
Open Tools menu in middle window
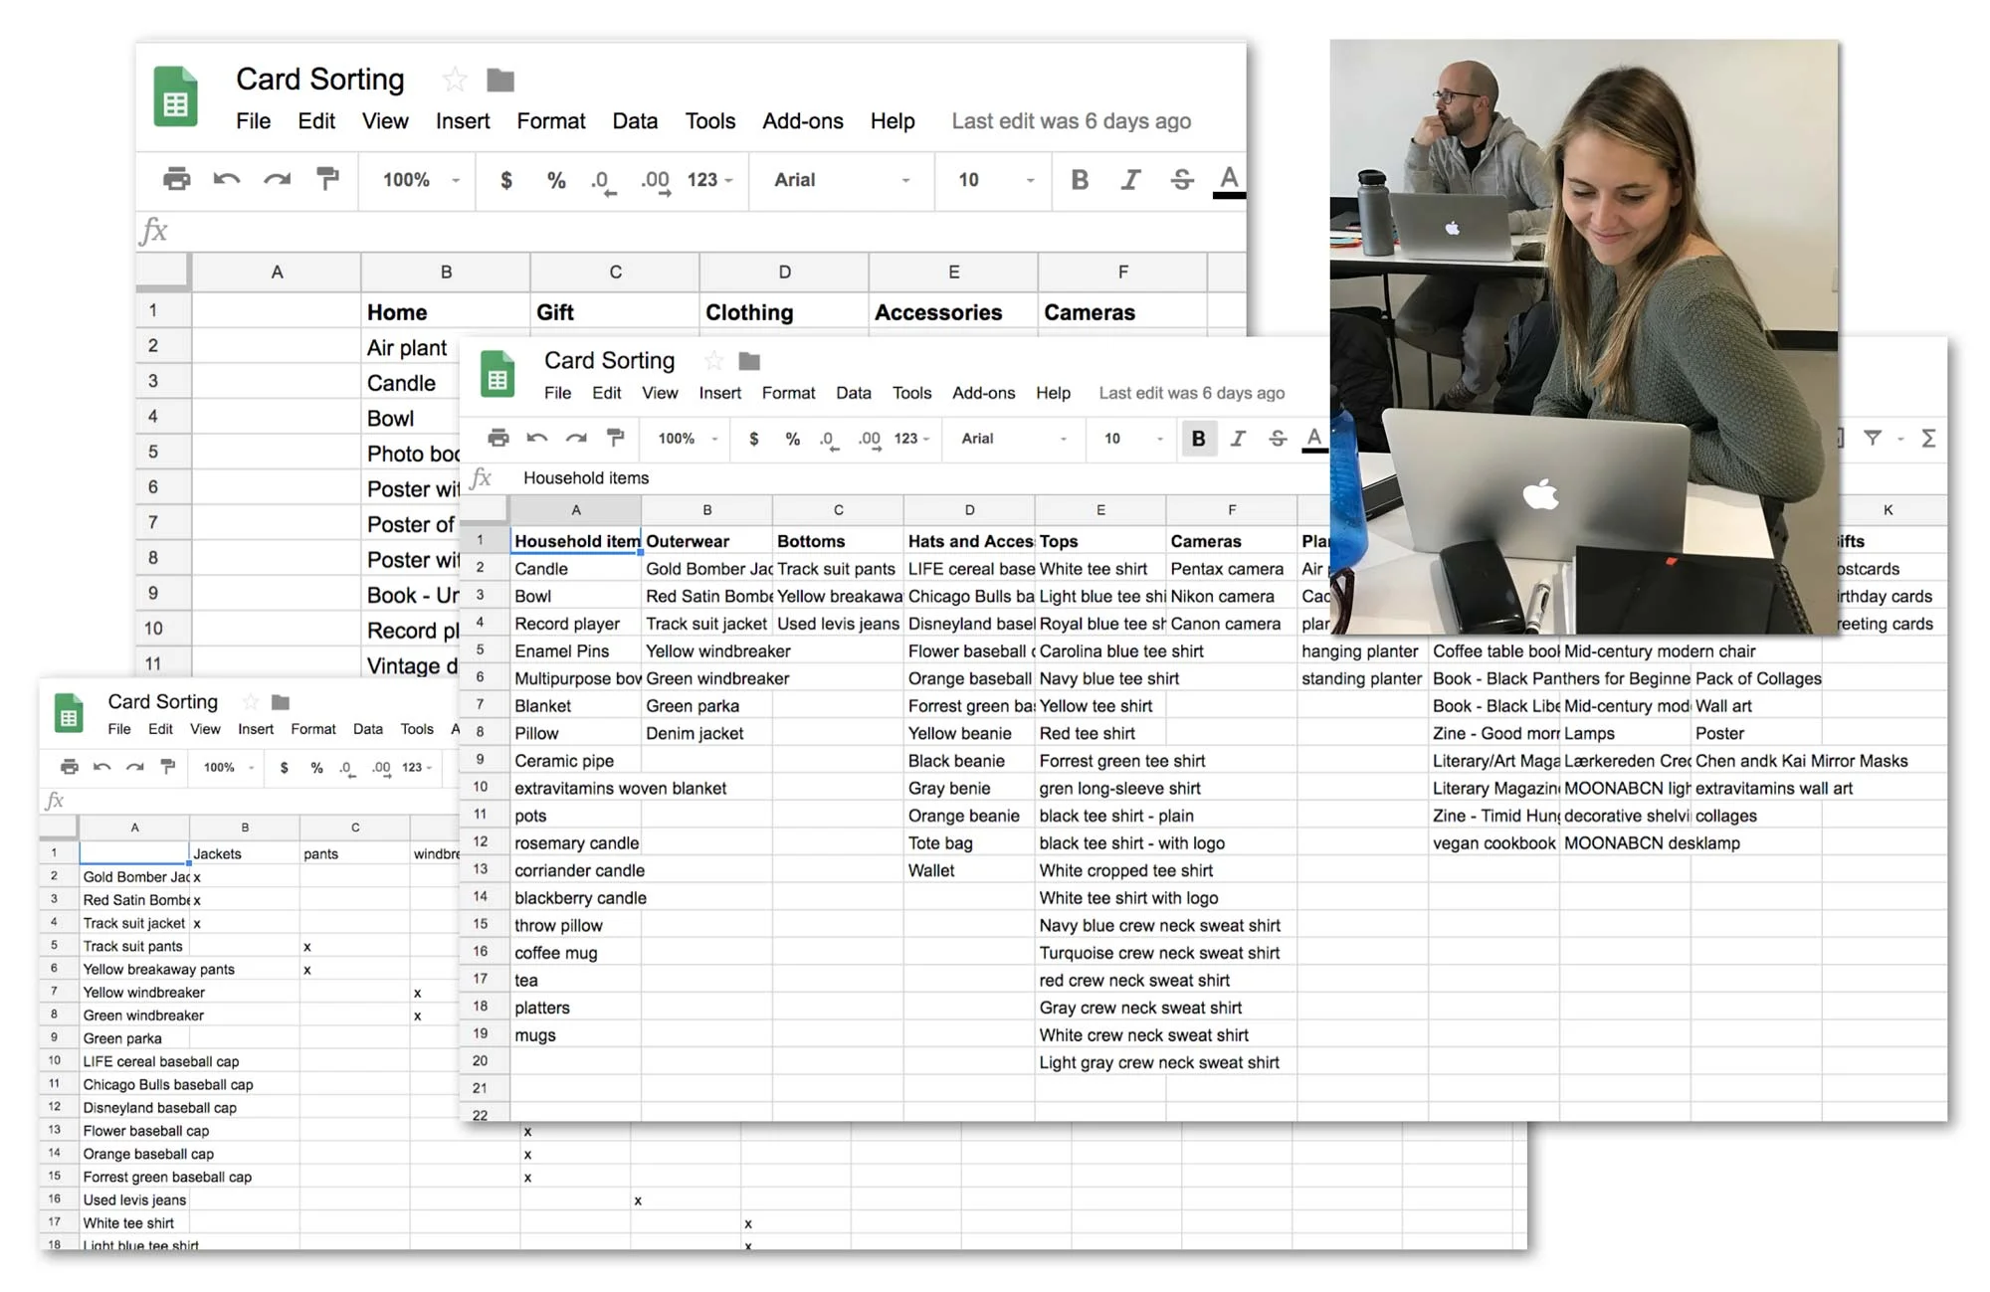[x=911, y=393]
